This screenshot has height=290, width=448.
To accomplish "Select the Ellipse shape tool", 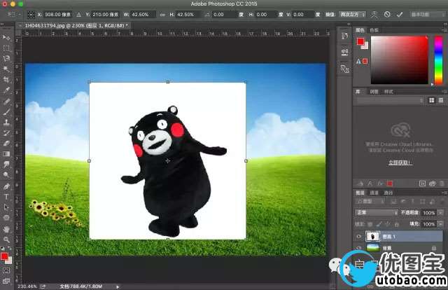I will [6, 218].
